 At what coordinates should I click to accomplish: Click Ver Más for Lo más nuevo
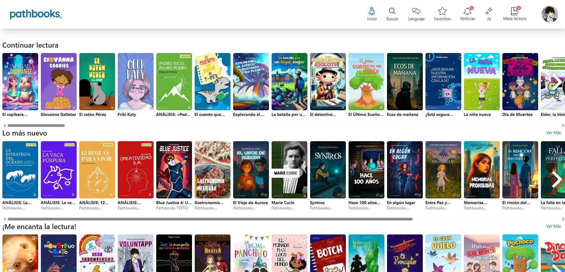tap(553, 133)
